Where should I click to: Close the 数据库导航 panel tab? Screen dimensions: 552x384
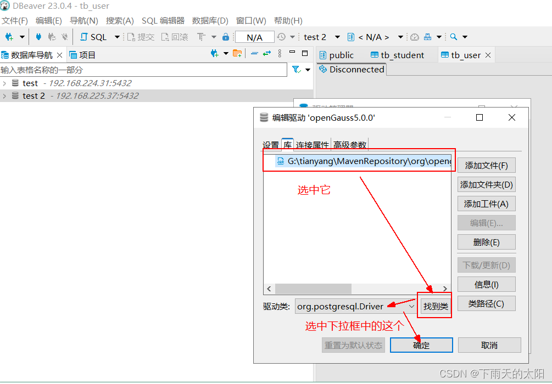pyautogui.click(x=59, y=55)
